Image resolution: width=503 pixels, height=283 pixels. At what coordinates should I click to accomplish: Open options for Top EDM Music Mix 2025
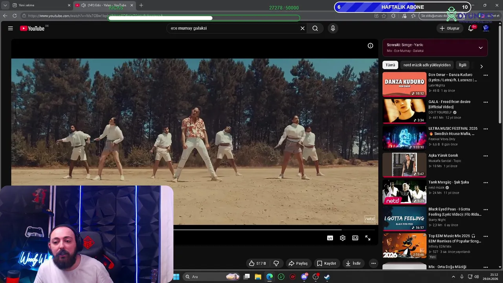486,237
